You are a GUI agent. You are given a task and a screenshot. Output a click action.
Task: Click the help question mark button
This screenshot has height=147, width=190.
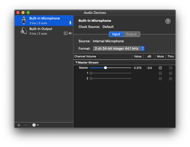point(168,21)
